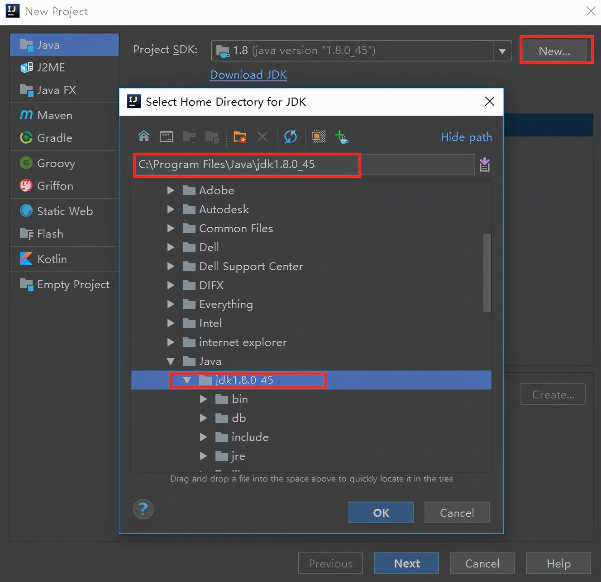
Task: Select Gradle project type
Action: [64, 138]
